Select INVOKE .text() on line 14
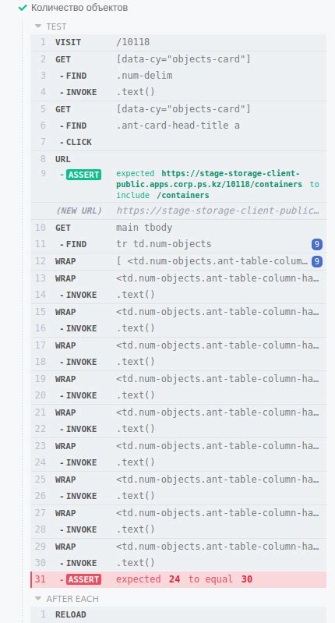 tap(178, 296)
